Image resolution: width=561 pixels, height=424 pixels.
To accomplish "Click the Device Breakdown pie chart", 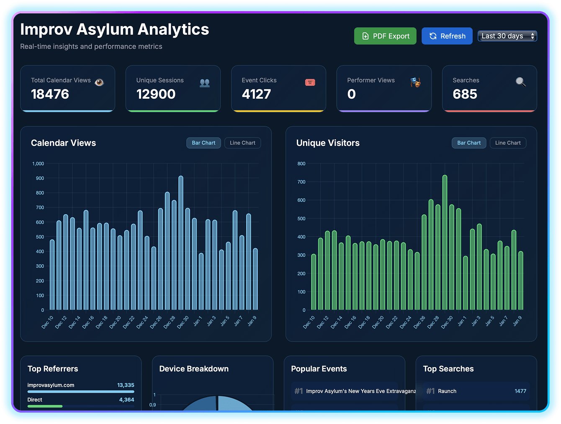I will (x=217, y=404).
